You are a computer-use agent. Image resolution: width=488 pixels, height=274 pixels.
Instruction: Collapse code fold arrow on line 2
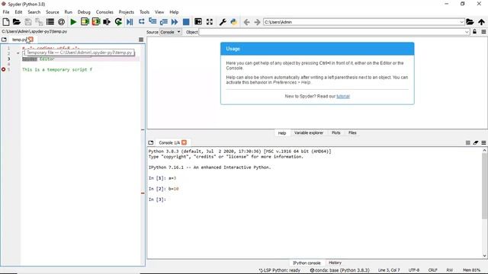tap(18, 53)
